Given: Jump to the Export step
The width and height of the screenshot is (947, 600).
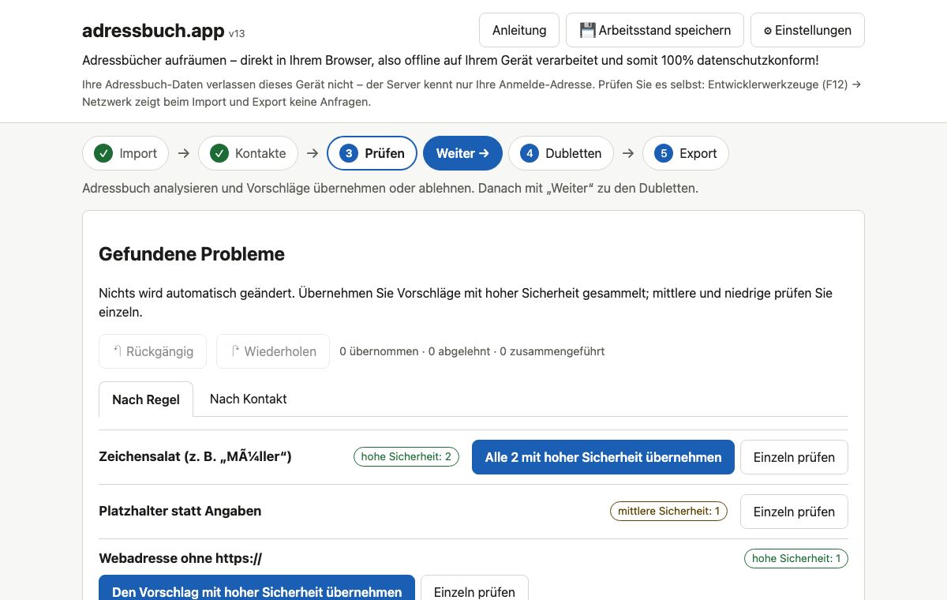Looking at the screenshot, I should pyautogui.click(x=686, y=153).
